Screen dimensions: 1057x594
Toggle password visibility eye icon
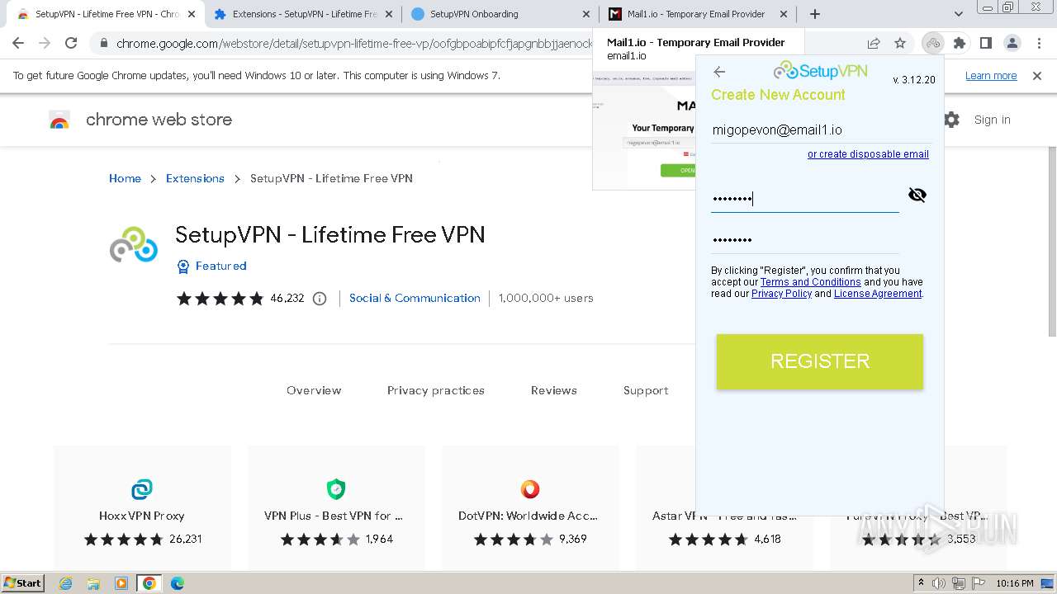coord(917,195)
